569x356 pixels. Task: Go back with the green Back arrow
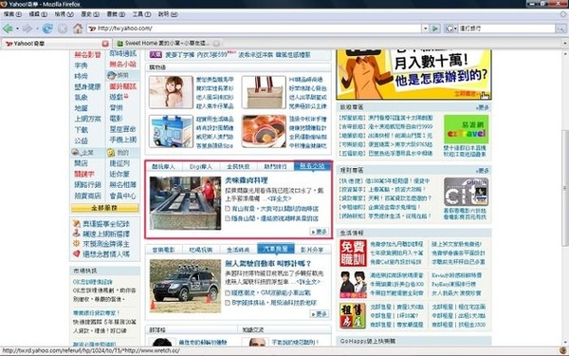click(8, 28)
